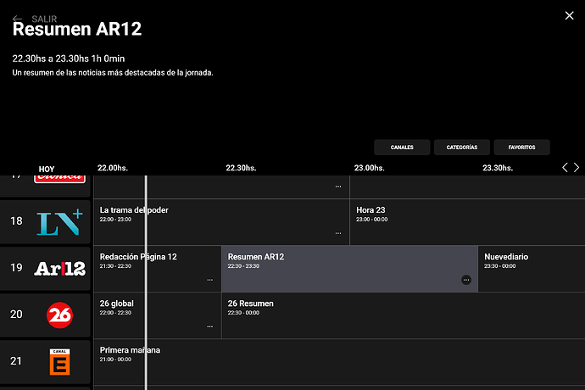Open more options for 26 global
The width and height of the screenshot is (585, 390).
click(210, 326)
